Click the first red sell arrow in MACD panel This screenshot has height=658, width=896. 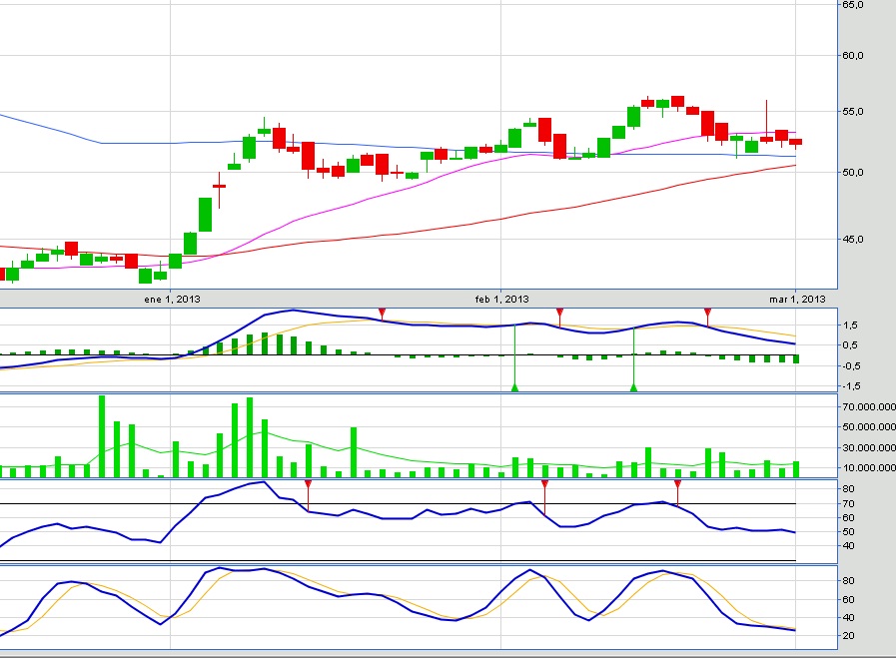pos(382,315)
